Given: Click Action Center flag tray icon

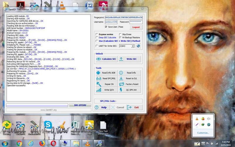Looking at the screenshot, I should [x=208, y=143].
